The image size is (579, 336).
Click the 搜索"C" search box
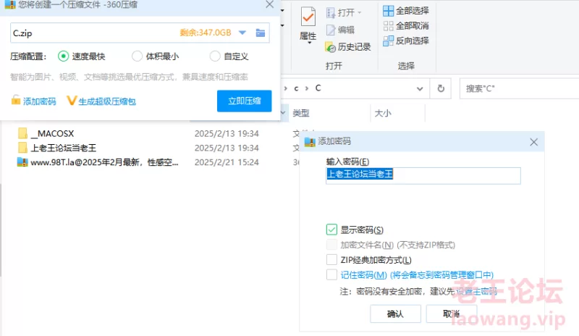519,89
